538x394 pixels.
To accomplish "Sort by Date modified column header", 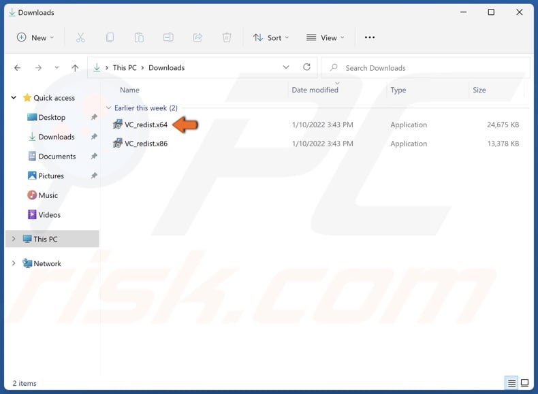I will coord(315,90).
